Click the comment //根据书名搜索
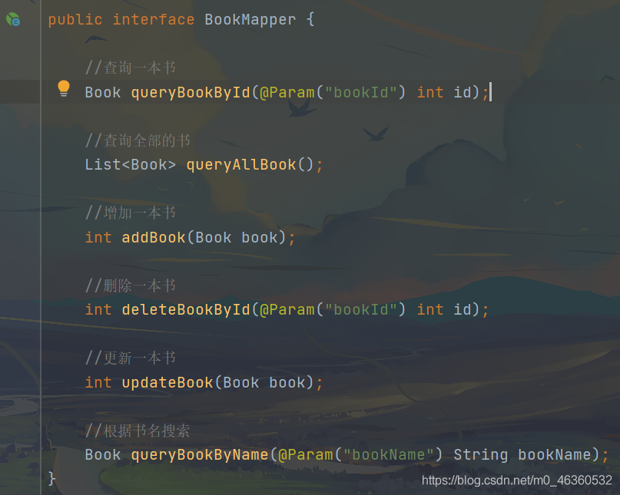The image size is (620, 495). tap(138, 431)
